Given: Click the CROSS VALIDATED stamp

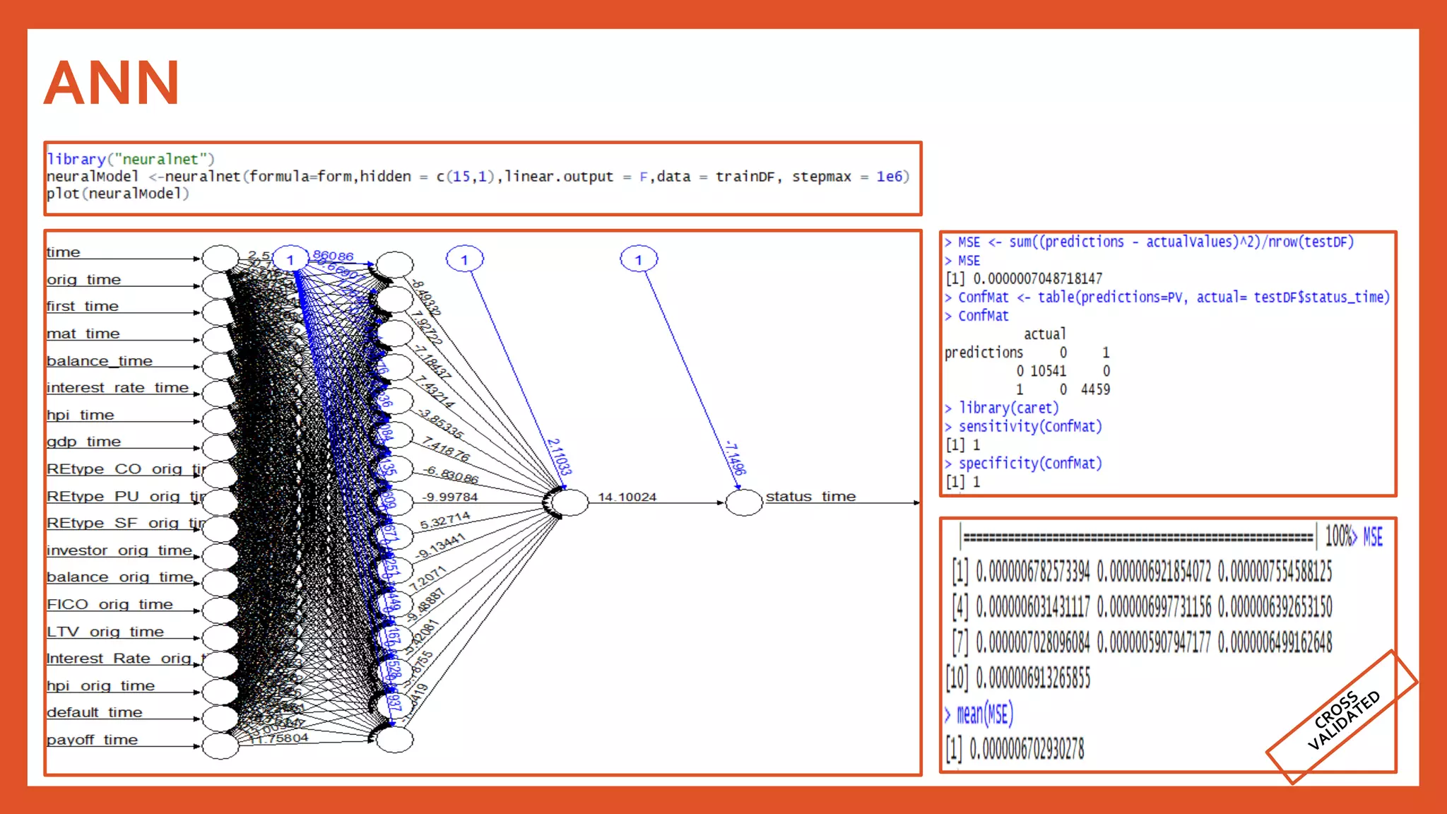Looking at the screenshot, I should 1342,718.
